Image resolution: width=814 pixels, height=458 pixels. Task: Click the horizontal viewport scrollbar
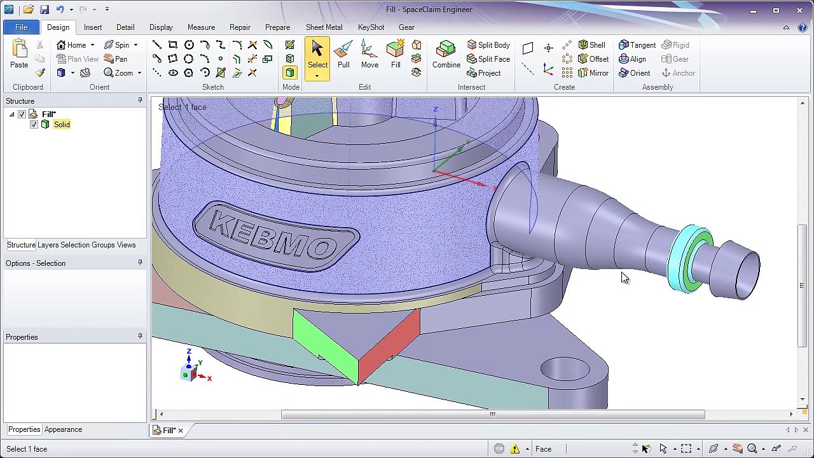(493, 414)
